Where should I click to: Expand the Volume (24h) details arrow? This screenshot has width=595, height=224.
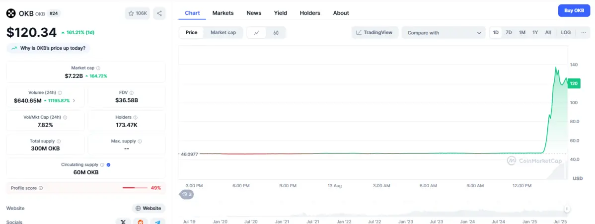(x=74, y=101)
